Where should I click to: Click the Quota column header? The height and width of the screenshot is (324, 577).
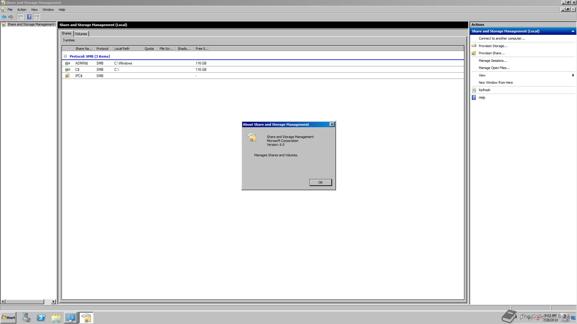pyautogui.click(x=150, y=49)
